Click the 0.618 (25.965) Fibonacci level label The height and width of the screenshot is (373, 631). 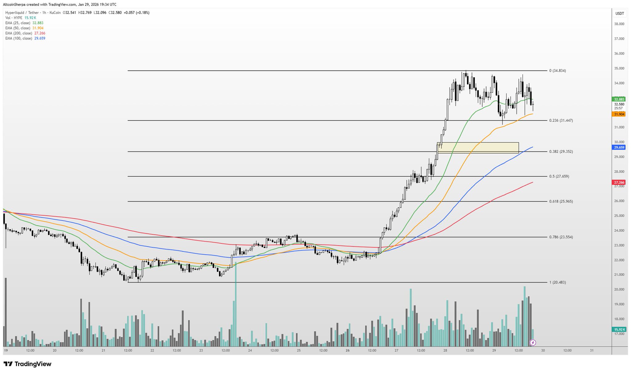pos(561,201)
